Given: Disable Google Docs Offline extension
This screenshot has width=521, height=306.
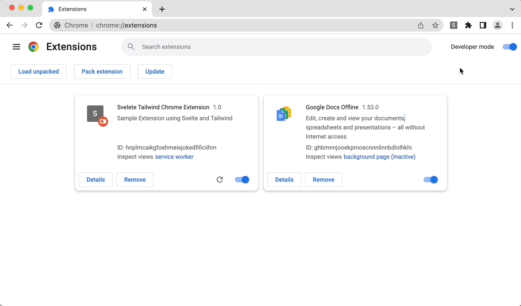Looking at the screenshot, I should pos(430,180).
